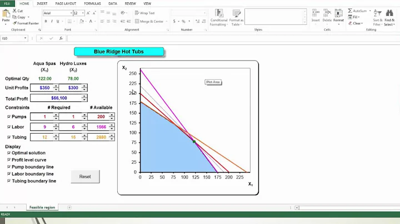Uncheck Labor boundary line display
The image size is (400, 224).
(9, 174)
